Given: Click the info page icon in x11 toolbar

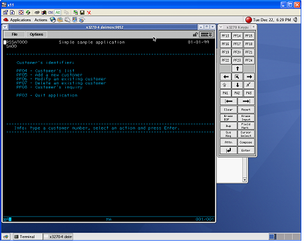Looking at the screenshot, I should coord(13,13).
